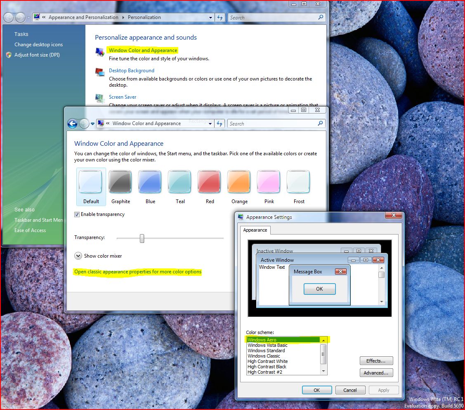Image resolution: width=465 pixels, height=410 pixels.
Task: Click Change desktop icons task
Action: pyautogui.click(x=38, y=45)
